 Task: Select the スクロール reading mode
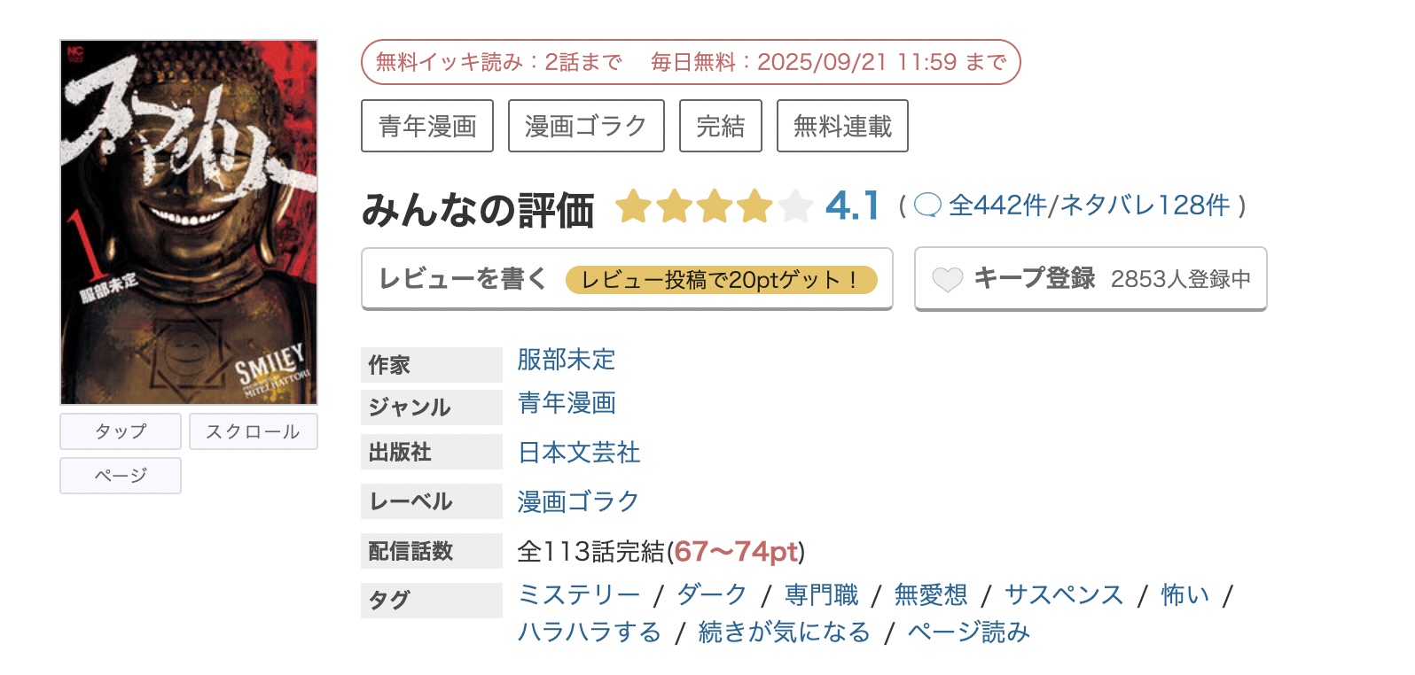pos(254,431)
